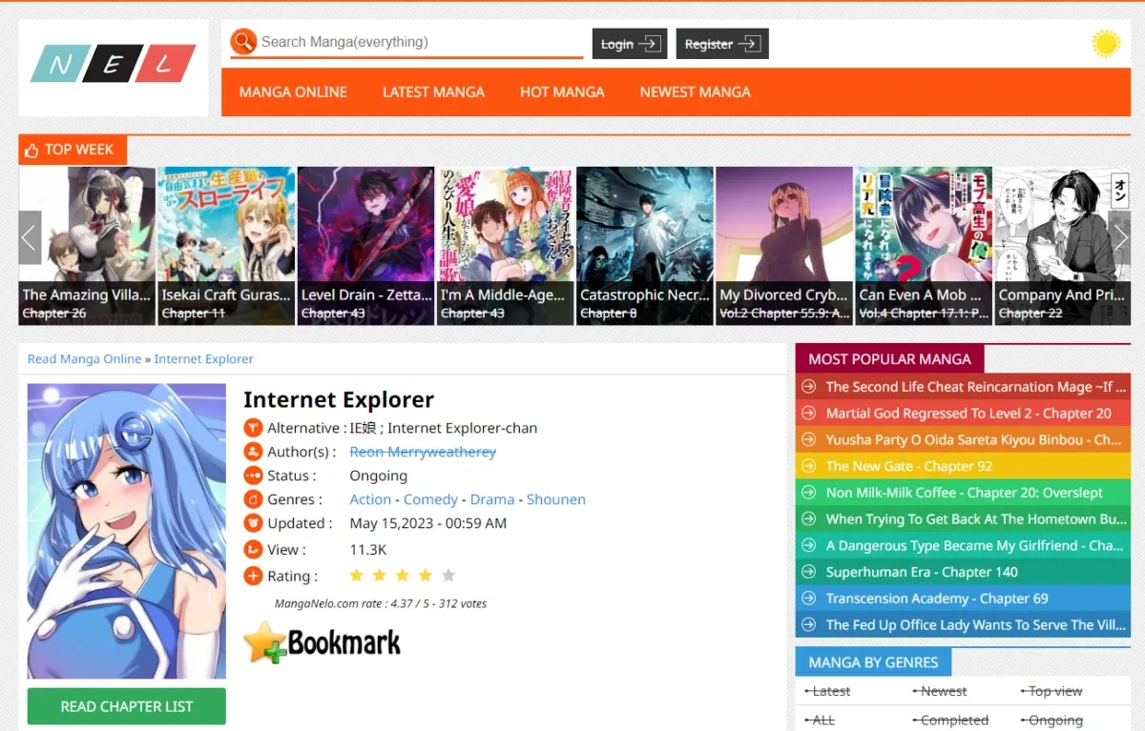This screenshot has width=1145, height=731.
Task: Click the Register button
Action: (x=722, y=44)
